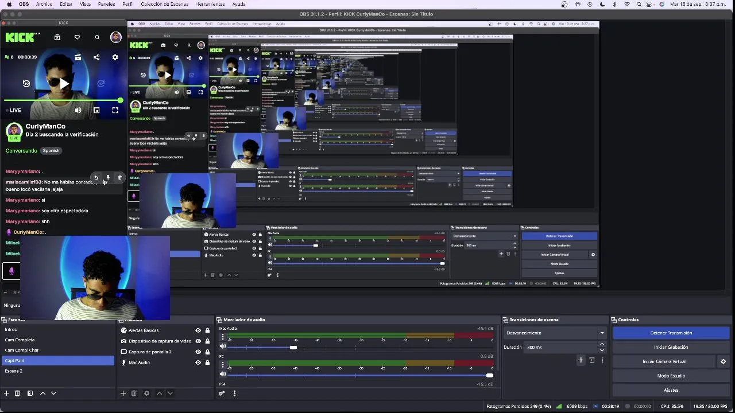Open transition properties three-dot menu
Screen dimensions: 735x413
tap(602, 360)
